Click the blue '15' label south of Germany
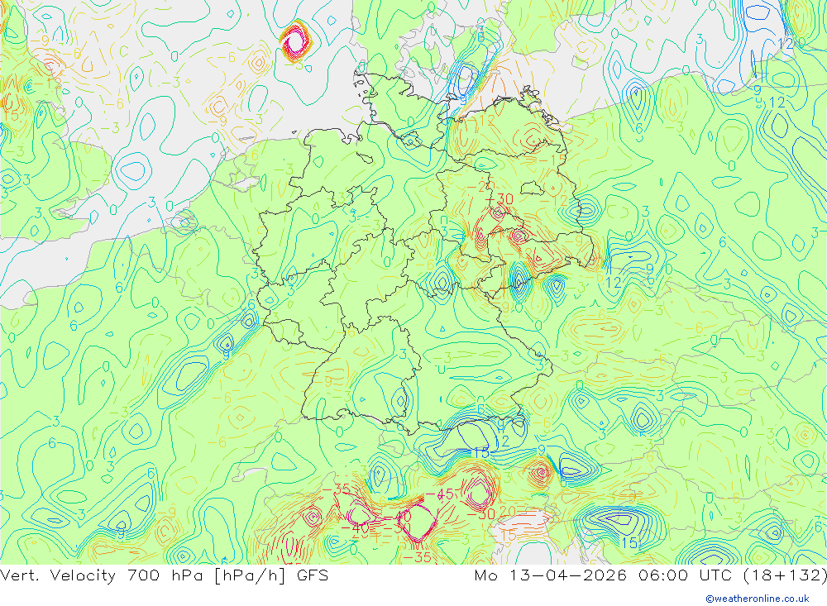Viewport: 827px width, 606px height. point(481,452)
